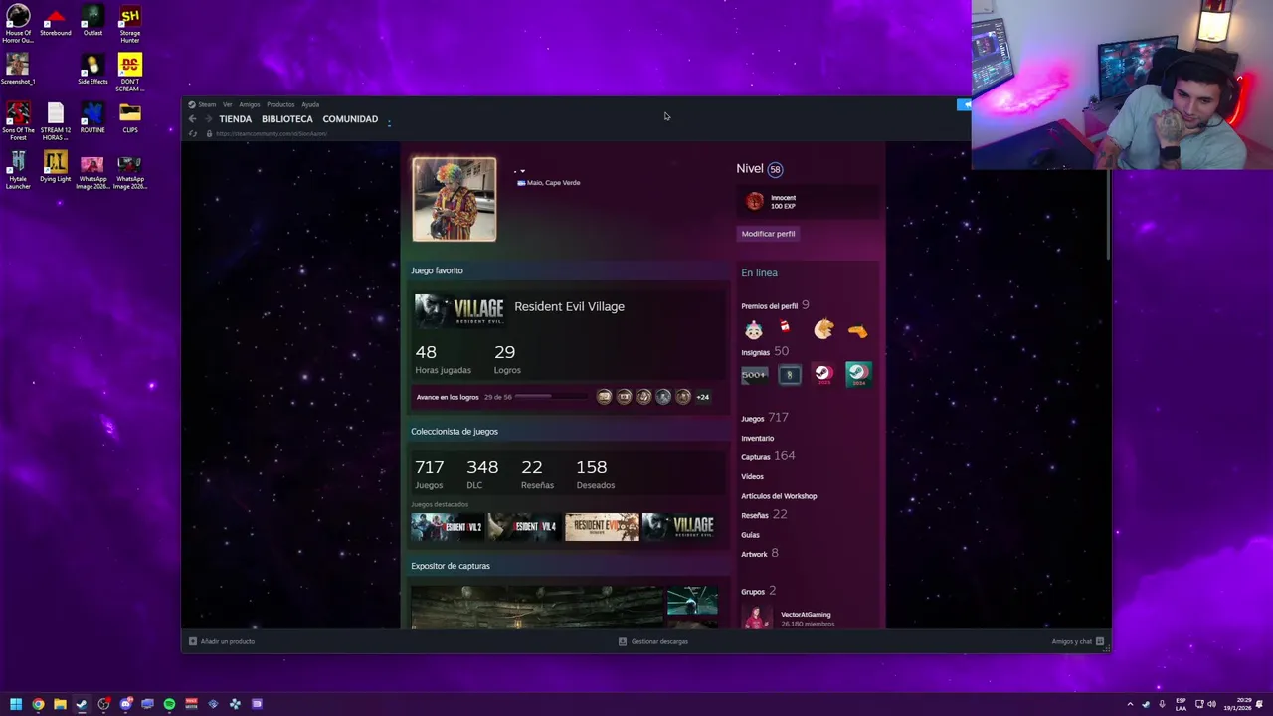Open the volume icon in the system tray

(1211, 704)
